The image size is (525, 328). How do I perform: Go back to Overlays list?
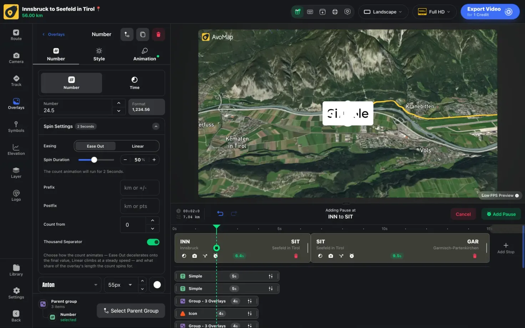point(53,35)
